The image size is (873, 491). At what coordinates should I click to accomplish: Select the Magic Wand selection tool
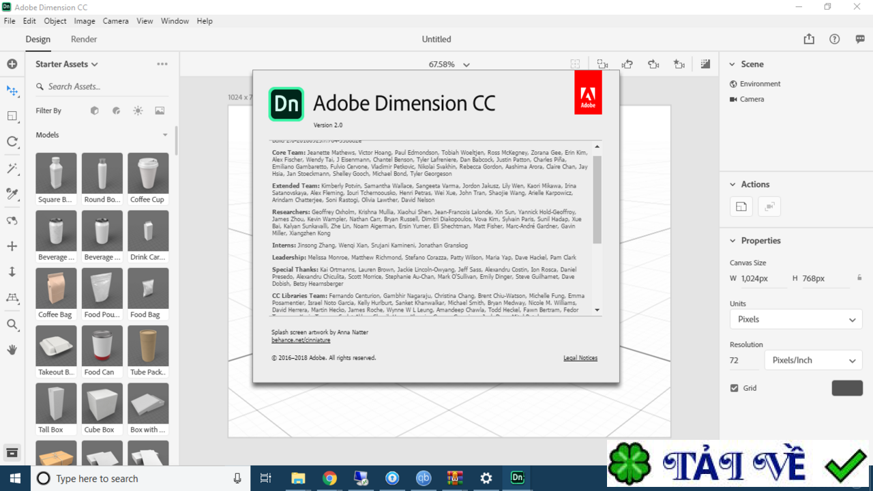tap(12, 168)
